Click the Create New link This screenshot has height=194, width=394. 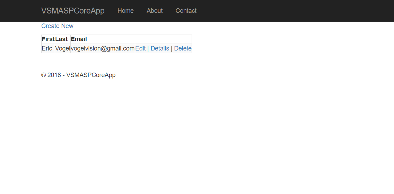coord(57,26)
